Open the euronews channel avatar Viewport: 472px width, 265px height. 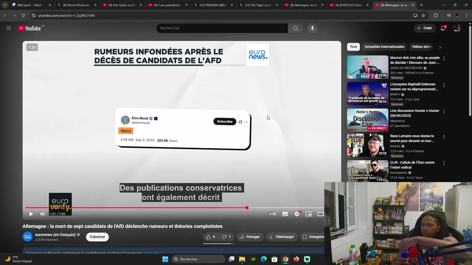click(28, 237)
